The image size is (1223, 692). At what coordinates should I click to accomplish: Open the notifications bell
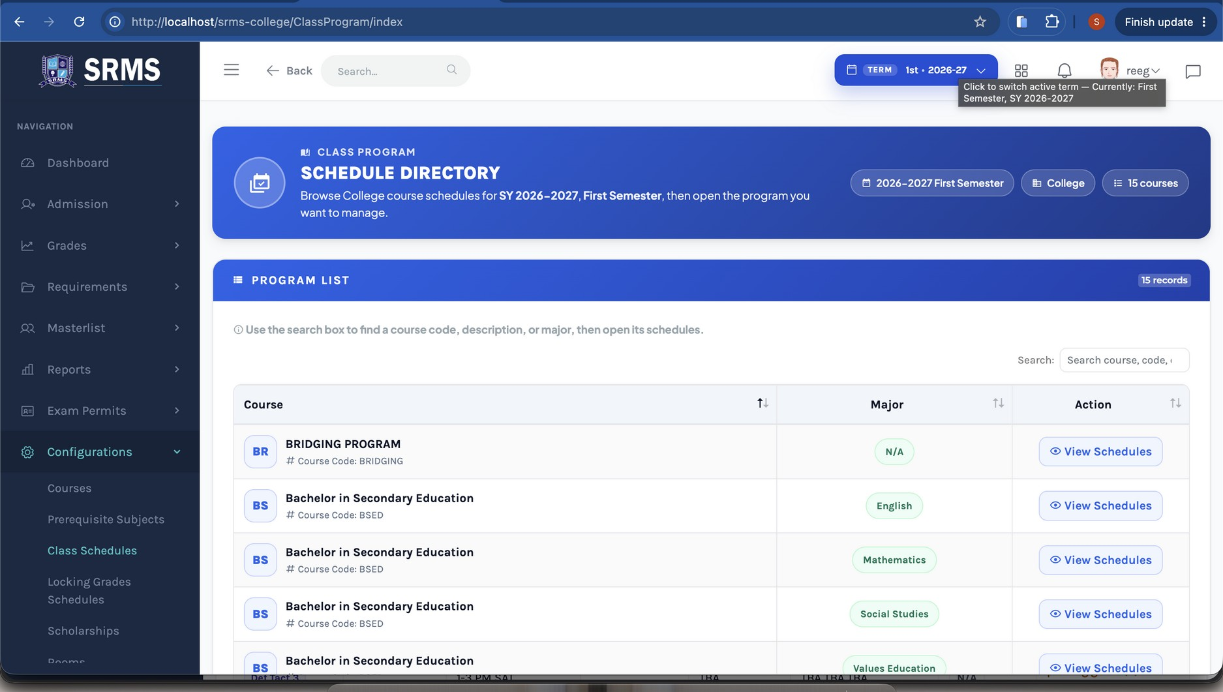[1064, 70]
